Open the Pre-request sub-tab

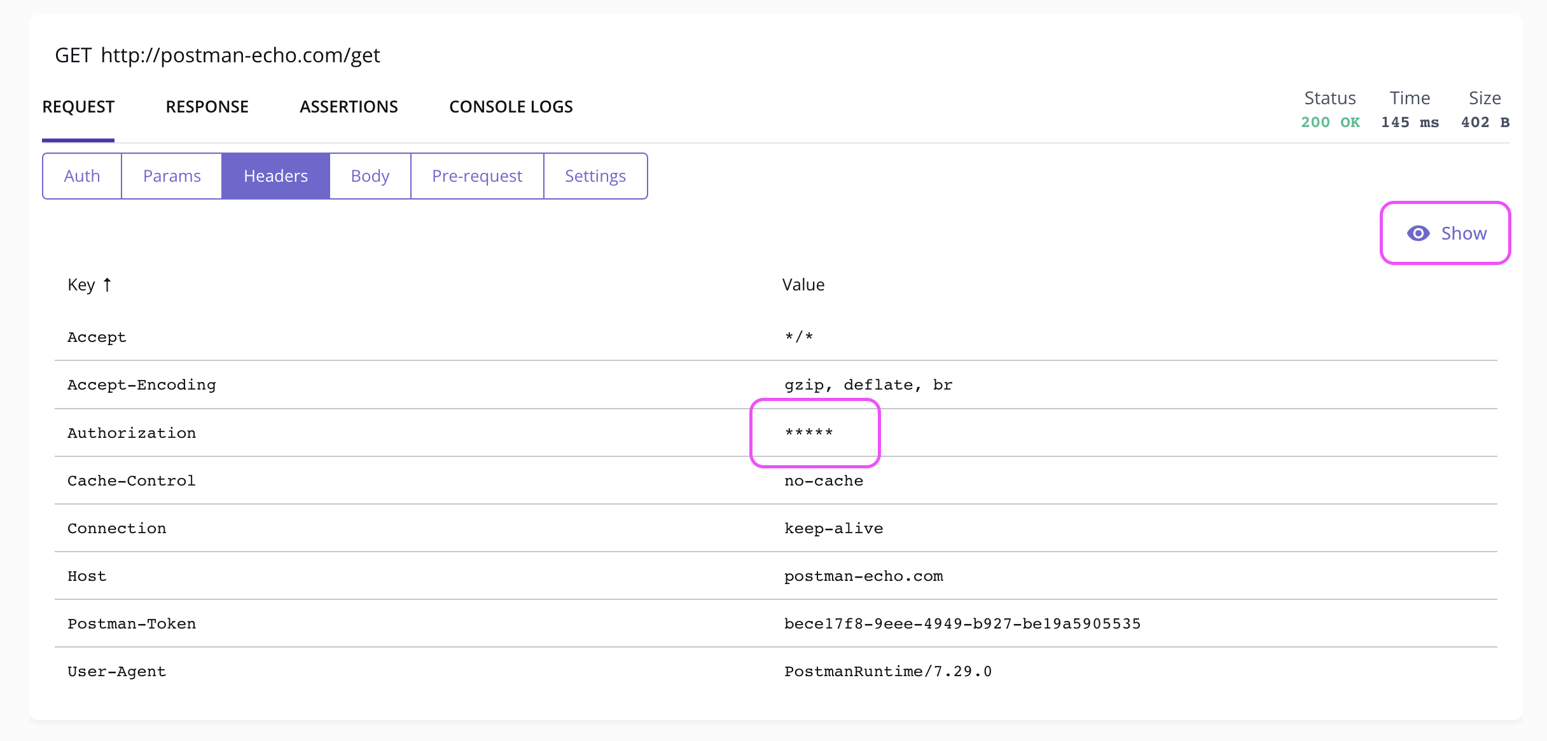(477, 176)
